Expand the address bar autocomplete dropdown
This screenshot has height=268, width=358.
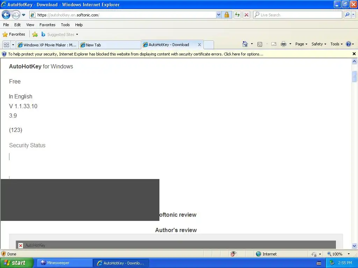click(219, 15)
